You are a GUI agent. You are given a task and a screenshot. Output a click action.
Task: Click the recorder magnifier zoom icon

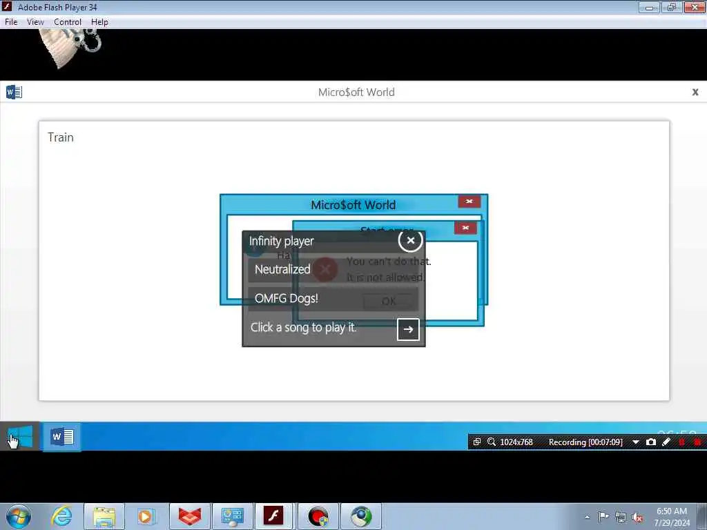(492, 442)
